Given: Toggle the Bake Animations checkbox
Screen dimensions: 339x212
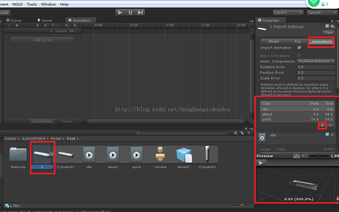Looking at the screenshot, I should tap(299, 56).
